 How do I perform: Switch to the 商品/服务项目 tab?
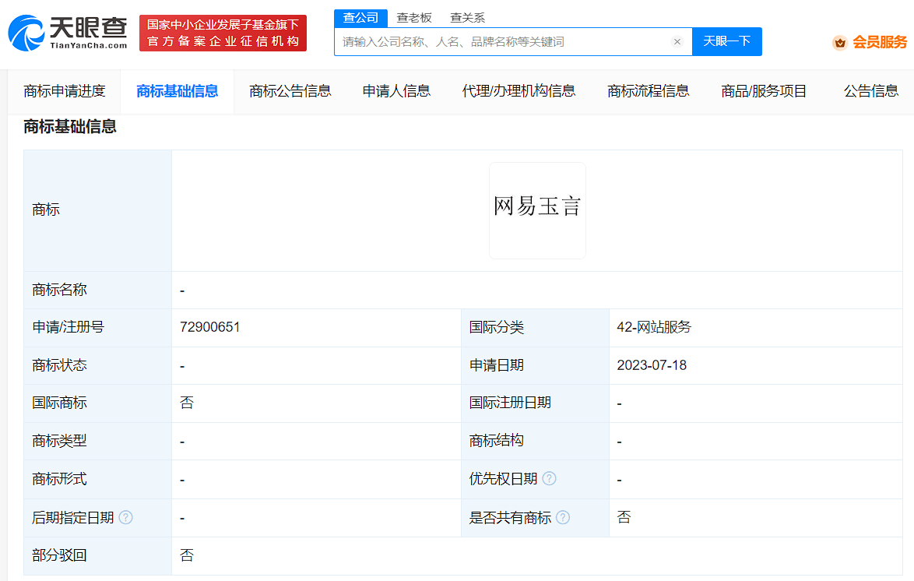tap(763, 91)
